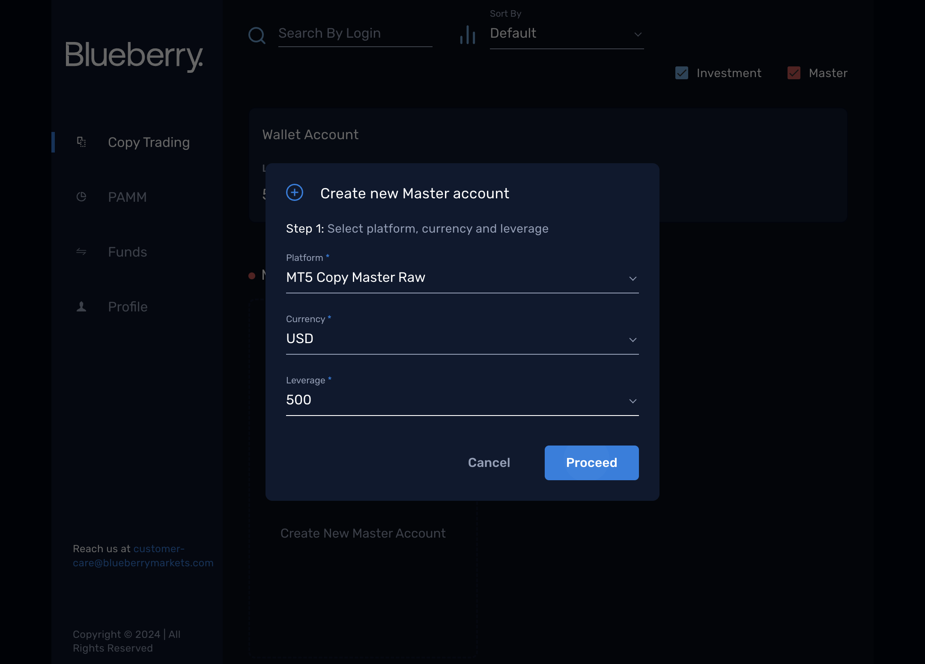Viewport: 925px width, 664px height.
Task: Click the plus circle icon in dialog
Action: click(x=295, y=192)
